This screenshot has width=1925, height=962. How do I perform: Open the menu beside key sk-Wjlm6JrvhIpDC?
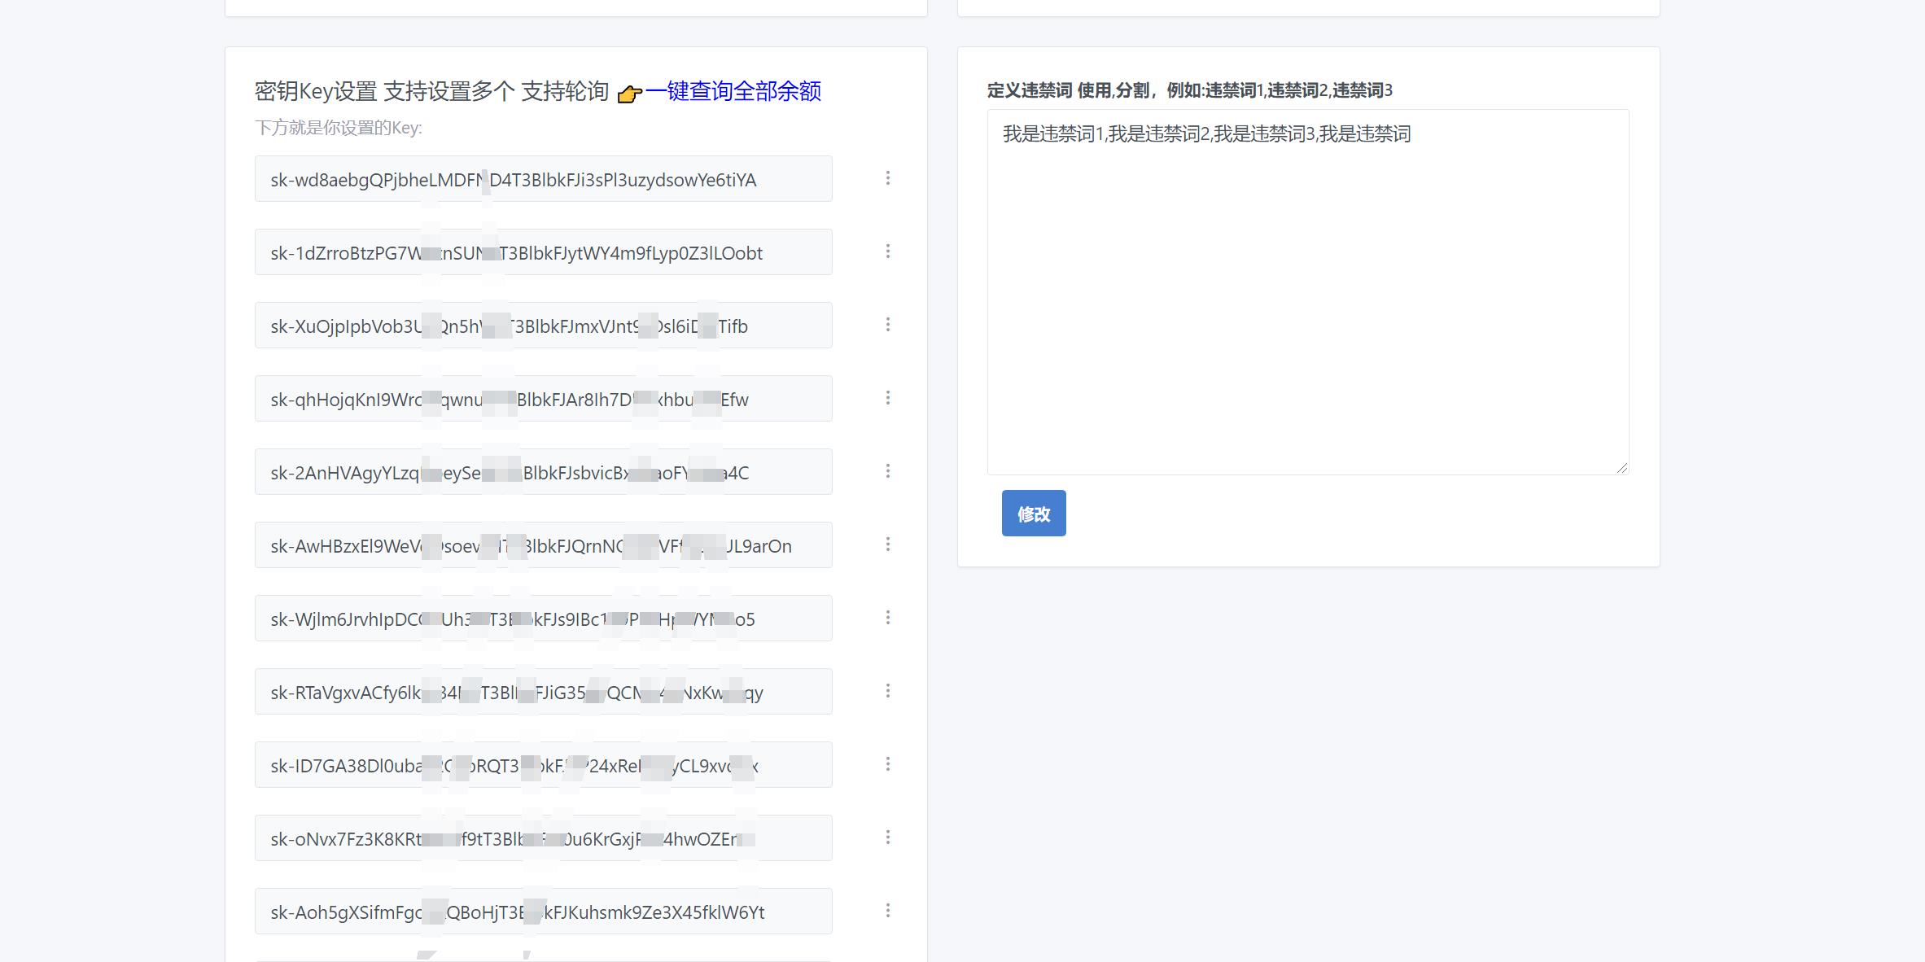pos(889,619)
